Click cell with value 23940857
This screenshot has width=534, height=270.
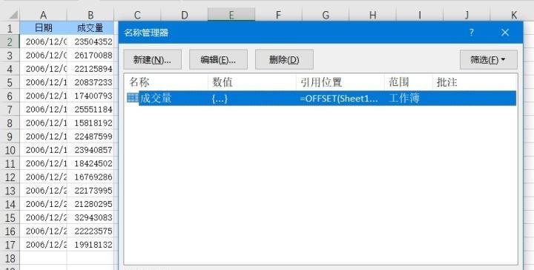[90, 150]
